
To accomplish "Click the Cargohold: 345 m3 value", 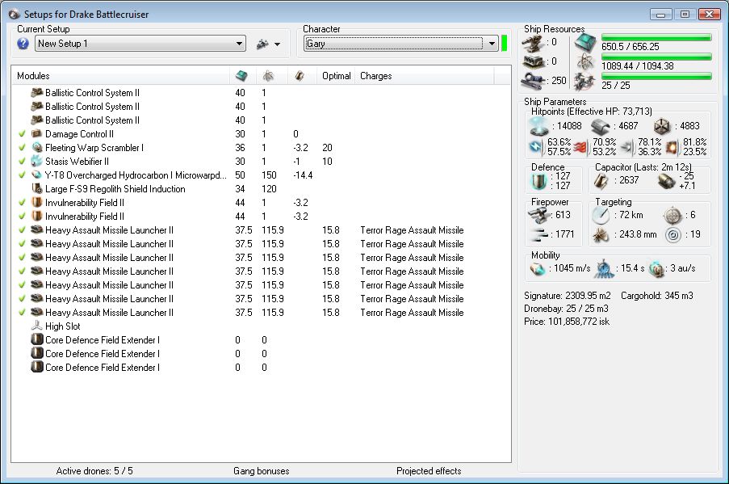I will (x=657, y=296).
